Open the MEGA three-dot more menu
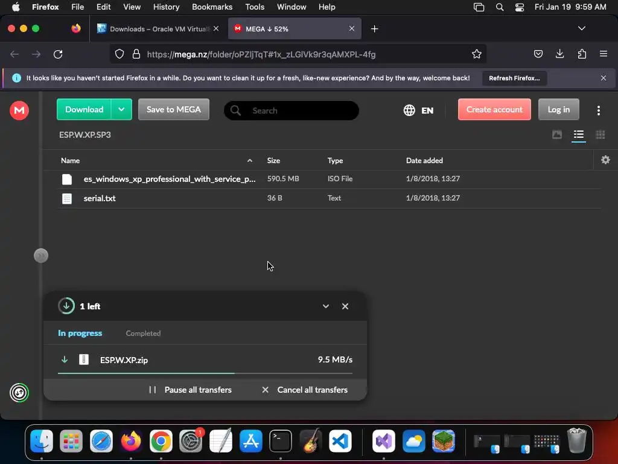Viewport: 618px width, 464px height. pos(598,110)
